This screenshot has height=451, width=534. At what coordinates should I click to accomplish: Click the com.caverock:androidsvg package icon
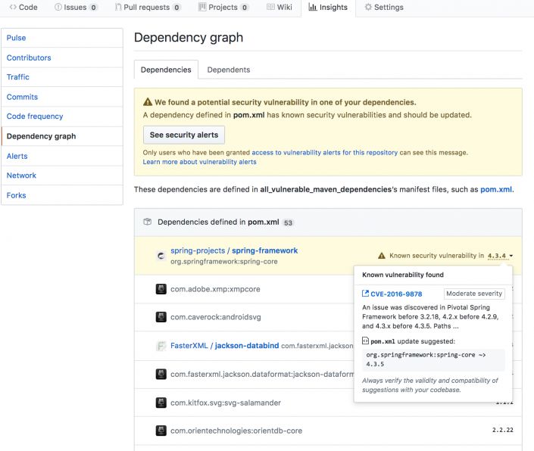pyautogui.click(x=161, y=317)
